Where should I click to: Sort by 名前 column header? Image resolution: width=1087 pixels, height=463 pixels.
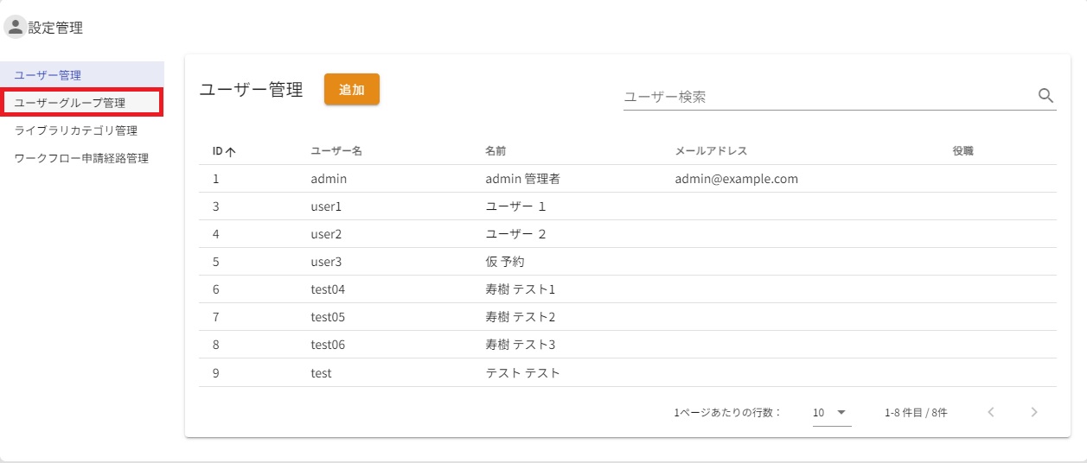(x=496, y=151)
